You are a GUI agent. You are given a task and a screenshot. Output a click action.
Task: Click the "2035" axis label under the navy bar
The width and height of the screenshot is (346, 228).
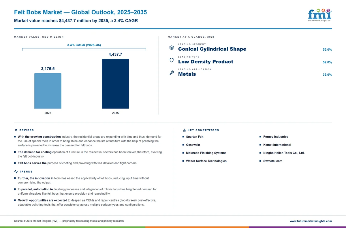(115, 113)
